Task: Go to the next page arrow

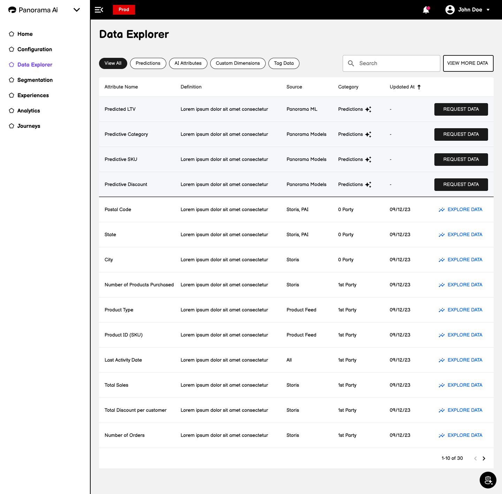Action: point(484,458)
